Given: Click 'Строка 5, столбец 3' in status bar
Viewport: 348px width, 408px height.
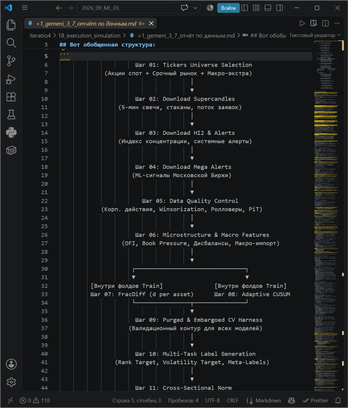Looking at the screenshot, I should pos(136,400).
